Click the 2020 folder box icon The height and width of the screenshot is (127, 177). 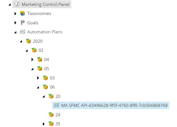click(x=28, y=41)
